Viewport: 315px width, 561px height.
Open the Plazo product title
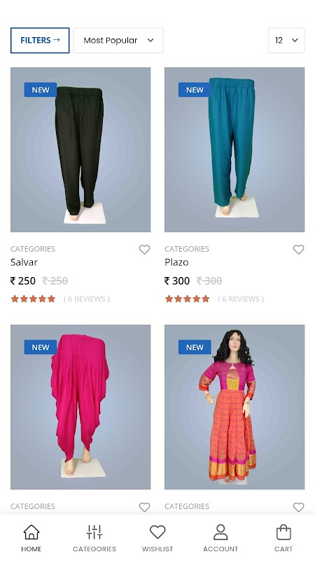tap(176, 262)
